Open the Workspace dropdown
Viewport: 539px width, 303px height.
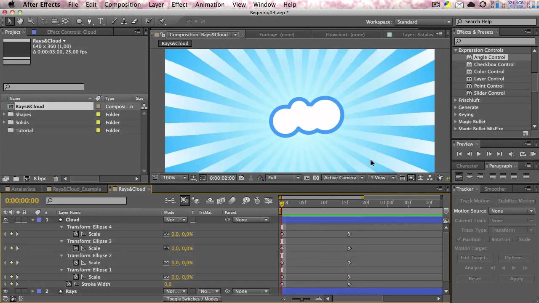(x=423, y=22)
